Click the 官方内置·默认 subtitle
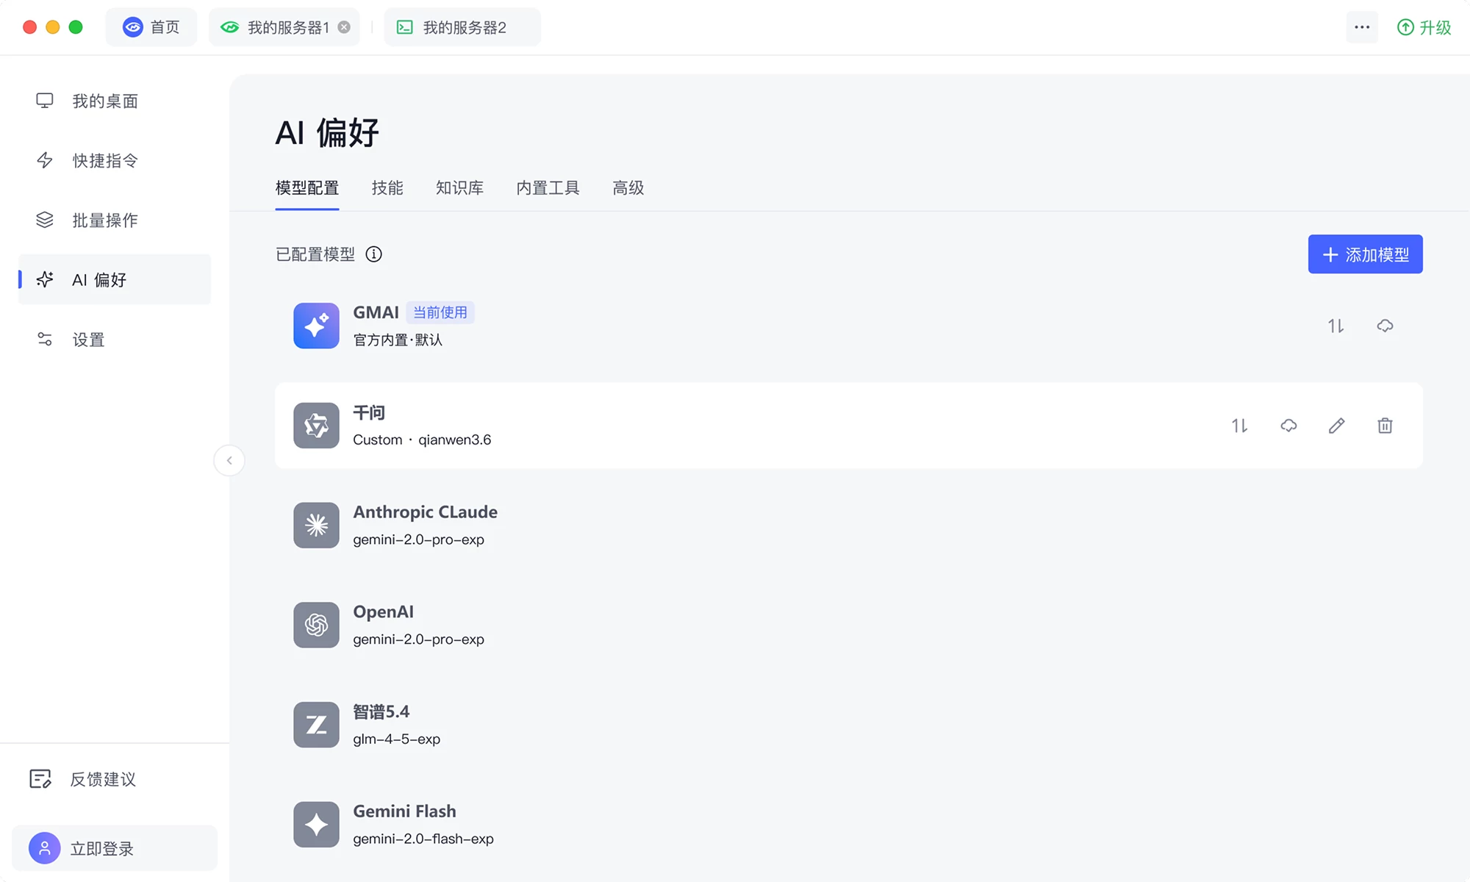This screenshot has width=1470, height=882. pyautogui.click(x=398, y=340)
